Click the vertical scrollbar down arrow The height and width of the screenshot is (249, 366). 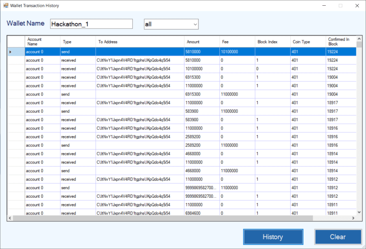pos(359,212)
